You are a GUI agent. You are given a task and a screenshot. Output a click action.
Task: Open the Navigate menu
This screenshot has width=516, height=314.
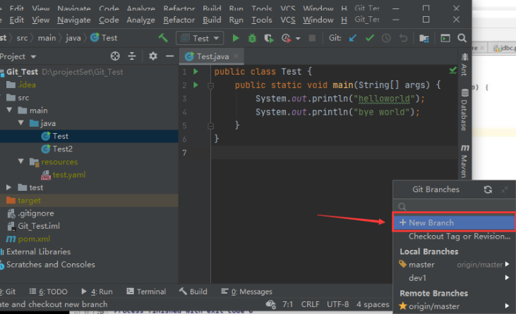pos(74,20)
